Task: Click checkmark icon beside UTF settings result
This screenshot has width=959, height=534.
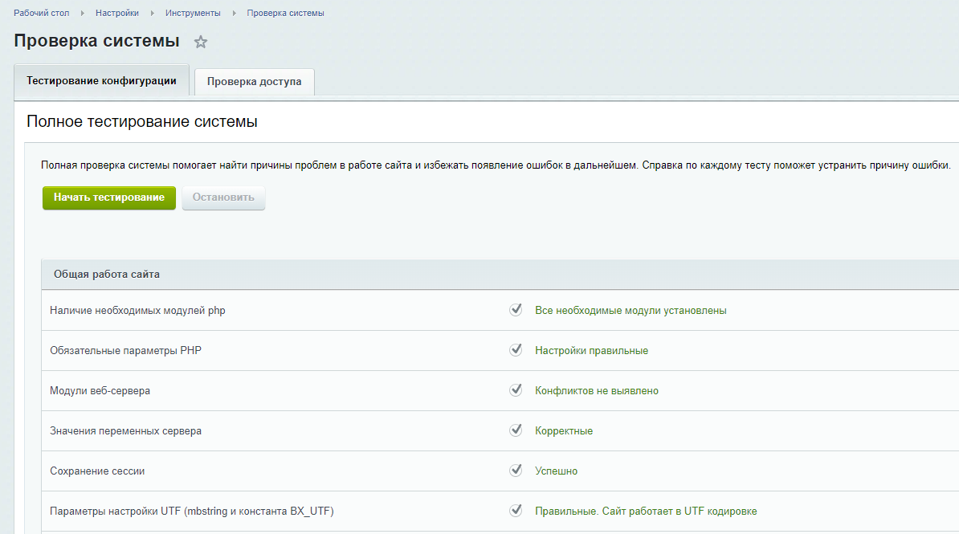Action: 516,511
